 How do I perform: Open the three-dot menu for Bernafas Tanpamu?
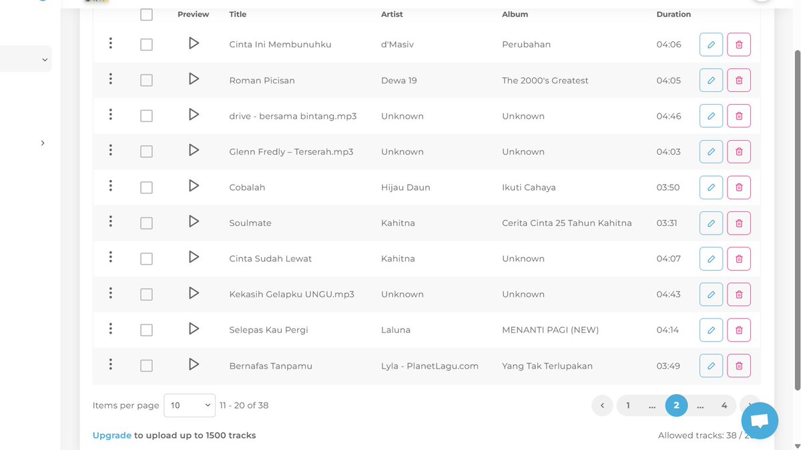pos(110,364)
